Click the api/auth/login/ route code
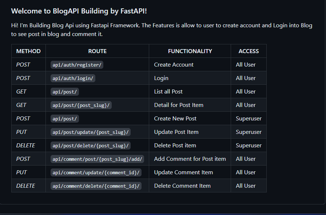The width and height of the screenshot is (326, 215). [x=73, y=78]
